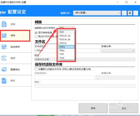Click the 文件 document icon
The height and width of the screenshot is (116, 140).
point(4,24)
